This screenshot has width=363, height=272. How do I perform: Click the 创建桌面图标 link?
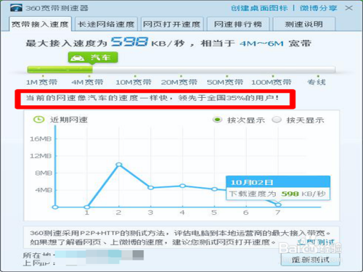pos(259,8)
